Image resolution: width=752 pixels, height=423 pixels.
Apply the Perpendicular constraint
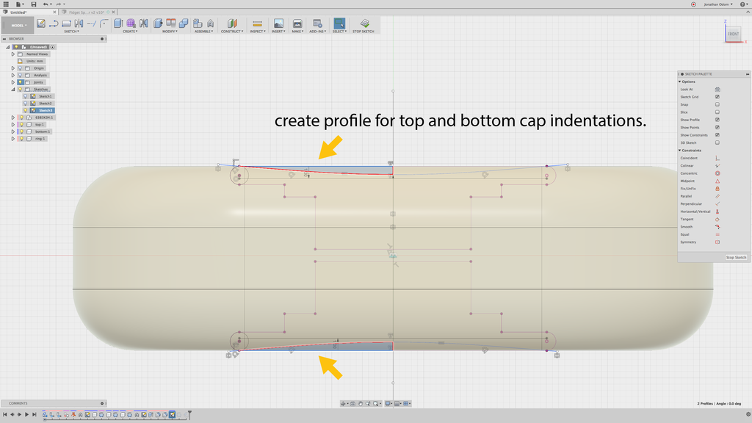[x=717, y=204]
